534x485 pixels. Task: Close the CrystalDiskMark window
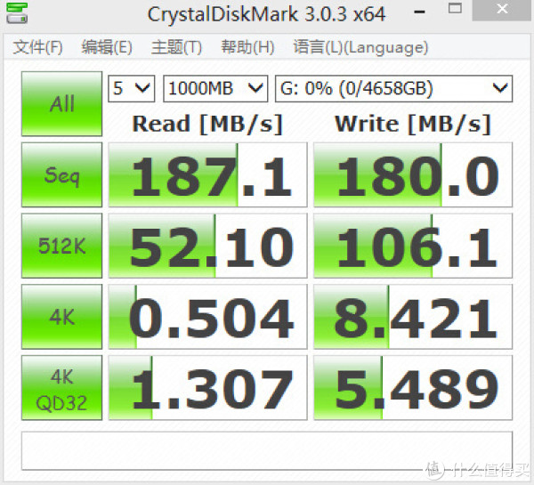click(502, 10)
